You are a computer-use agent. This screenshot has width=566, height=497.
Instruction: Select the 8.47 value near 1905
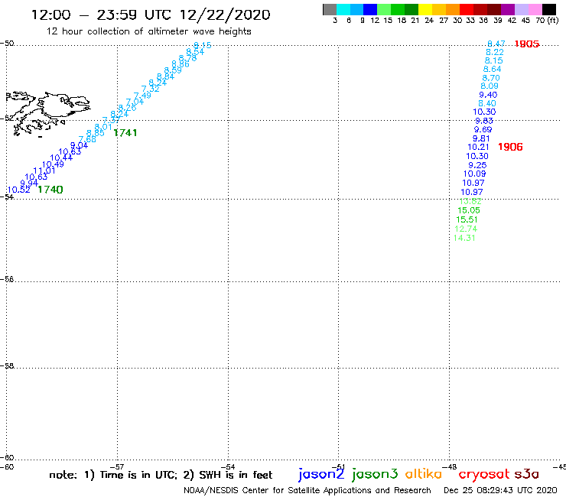(496, 44)
